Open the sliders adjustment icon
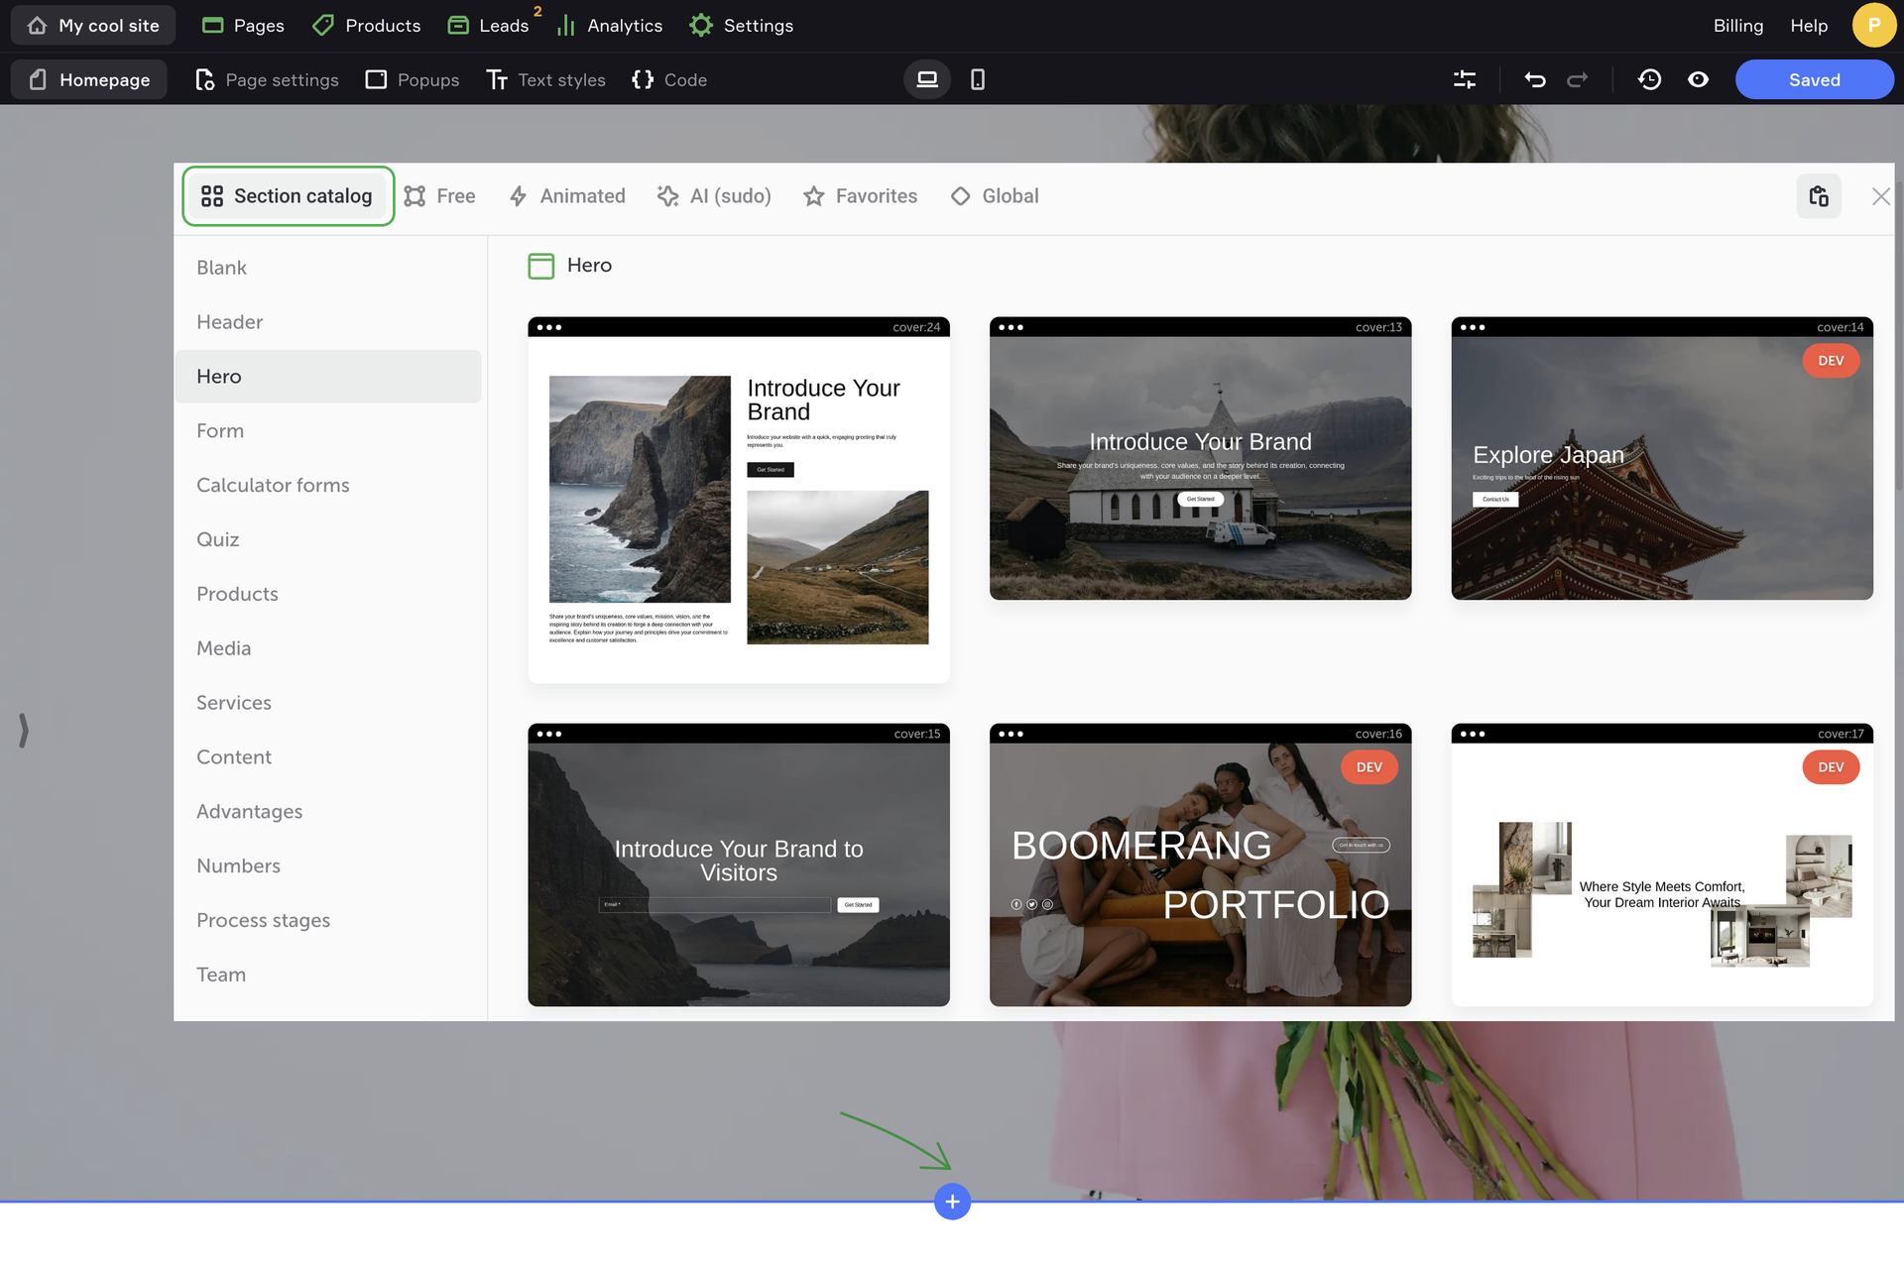The image size is (1904, 1269). [1465, 79]
